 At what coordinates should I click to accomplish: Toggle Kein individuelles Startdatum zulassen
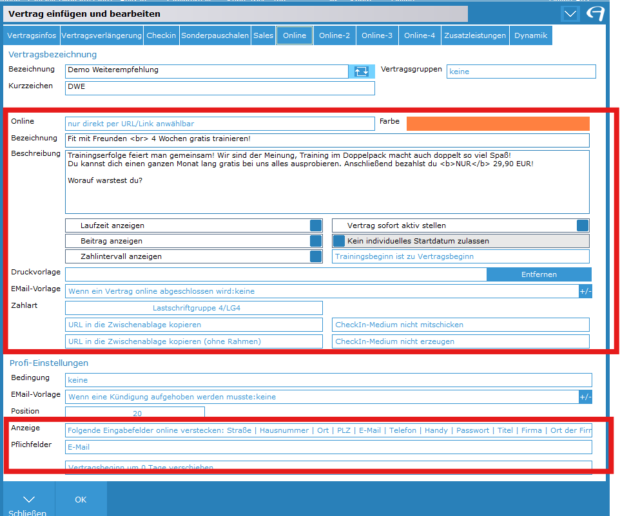(x=339, y=241)
